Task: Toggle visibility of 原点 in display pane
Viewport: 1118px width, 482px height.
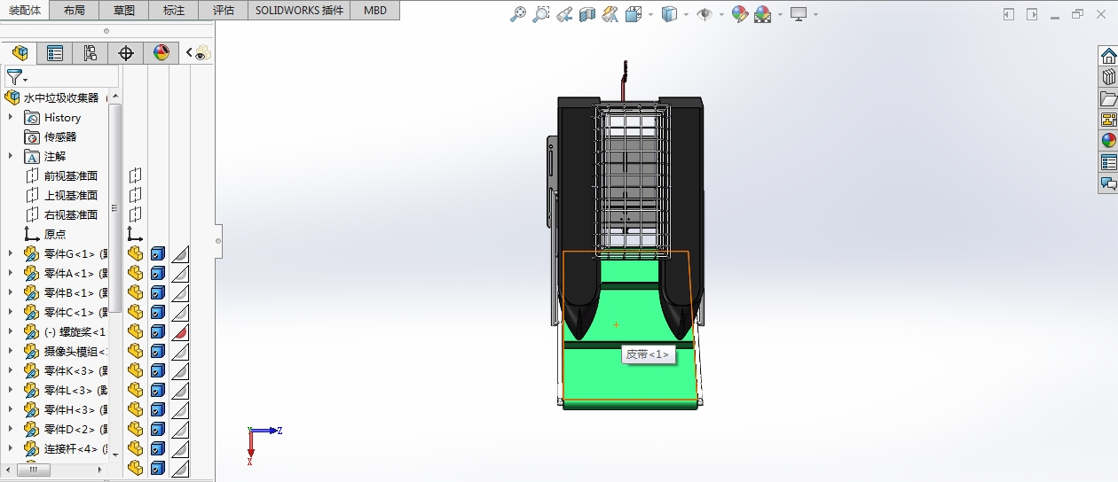Action: tap(135, 235)
